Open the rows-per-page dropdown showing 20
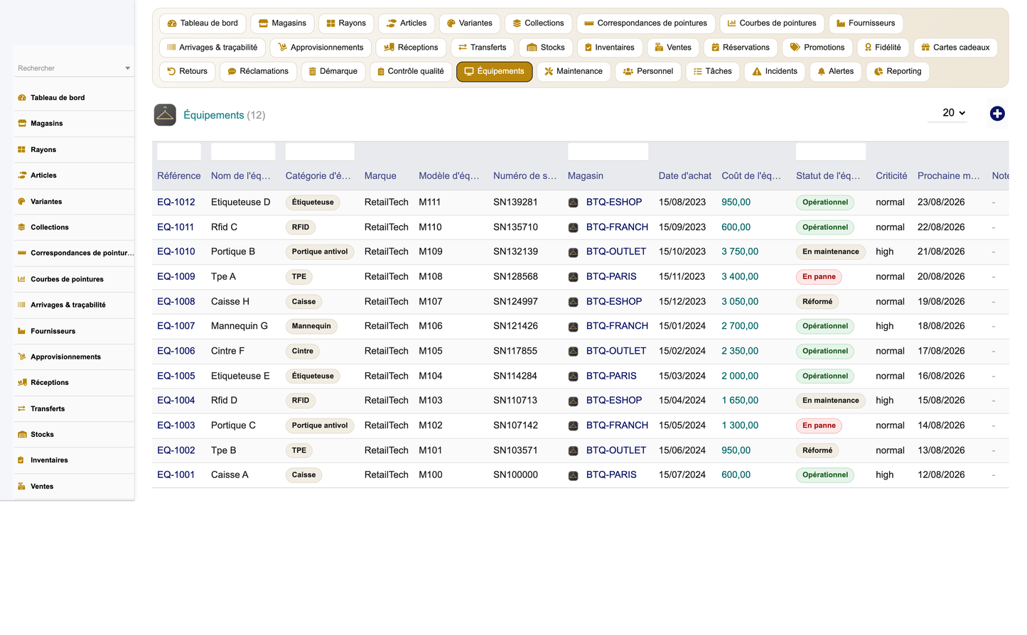 947,113
